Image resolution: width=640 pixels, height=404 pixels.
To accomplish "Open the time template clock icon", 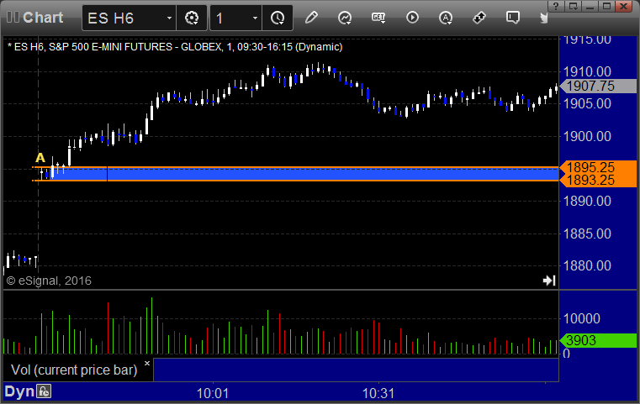I will tap(278, 18).
